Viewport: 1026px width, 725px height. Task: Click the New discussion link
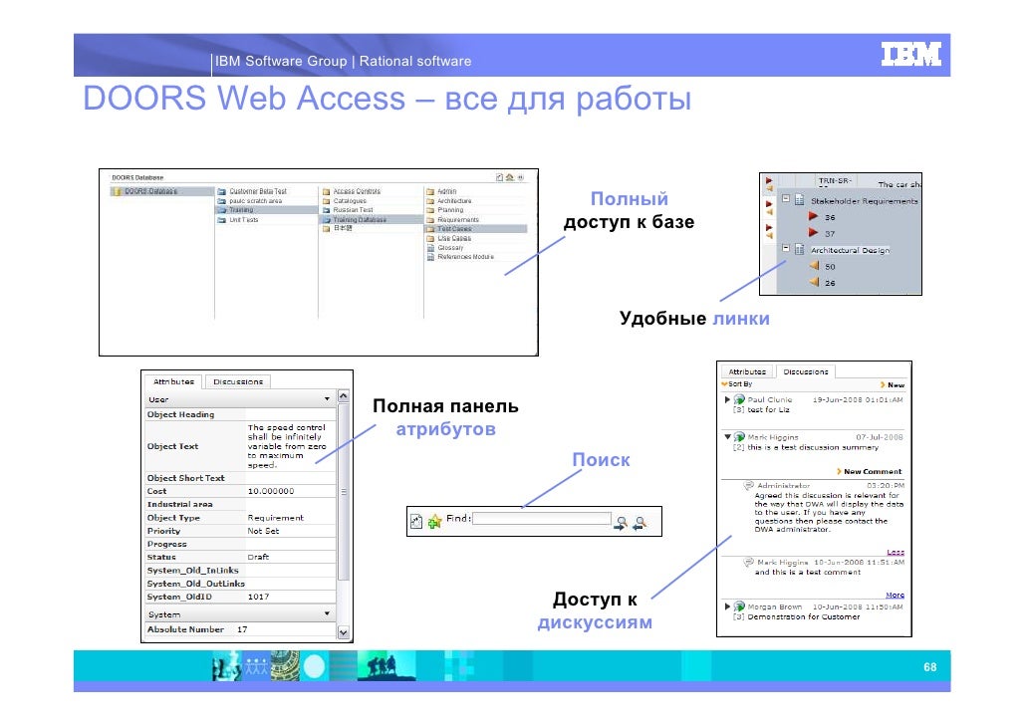(893, 384)
